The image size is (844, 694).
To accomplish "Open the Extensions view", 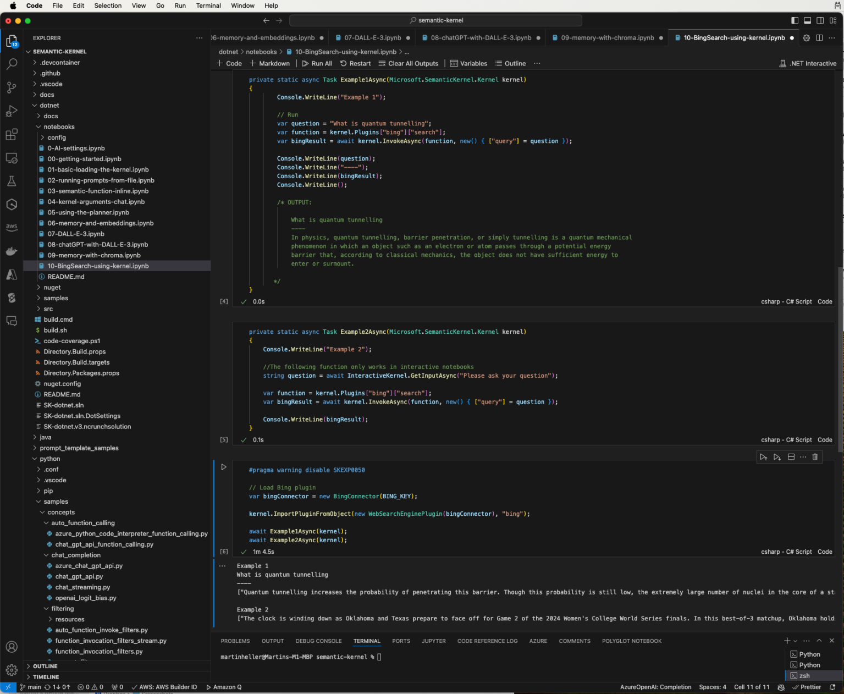I will click(12, 135).
